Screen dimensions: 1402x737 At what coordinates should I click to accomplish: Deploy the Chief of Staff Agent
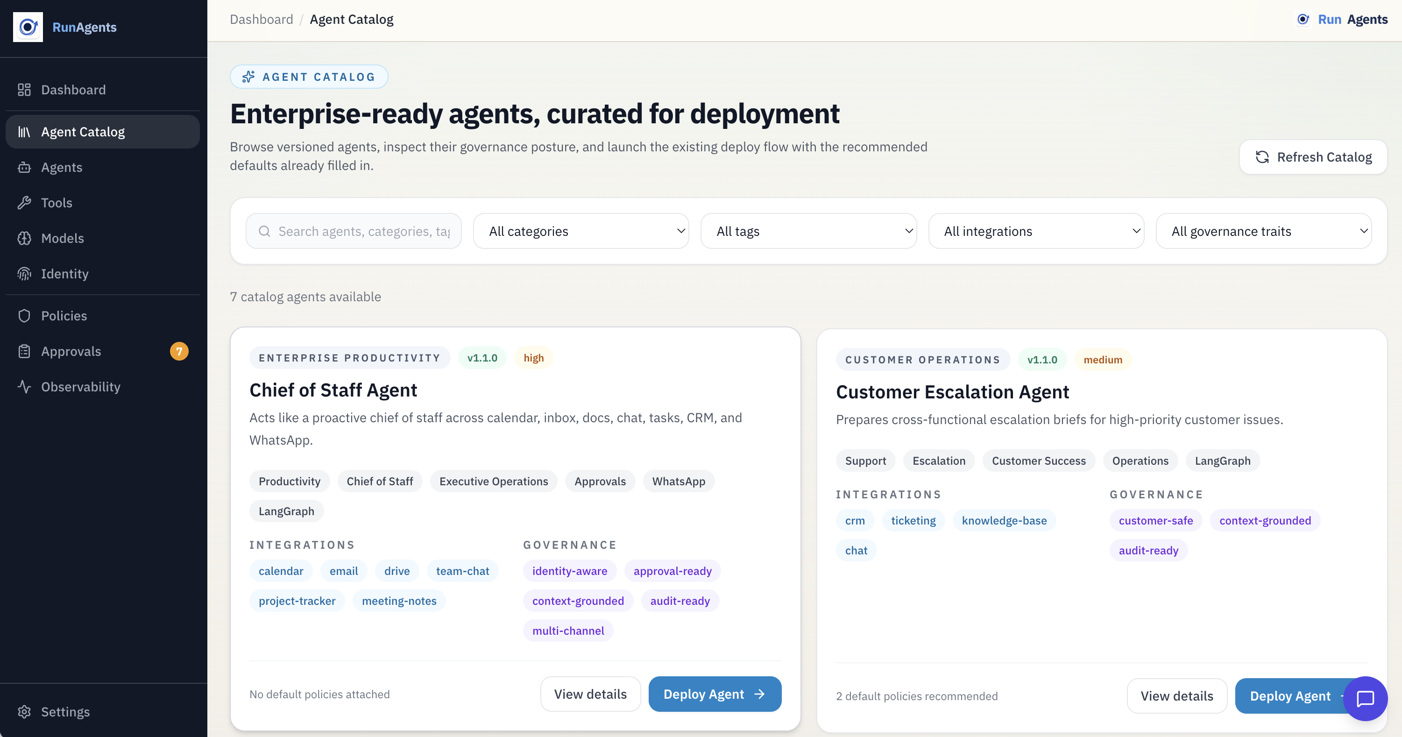click(715, 694)
